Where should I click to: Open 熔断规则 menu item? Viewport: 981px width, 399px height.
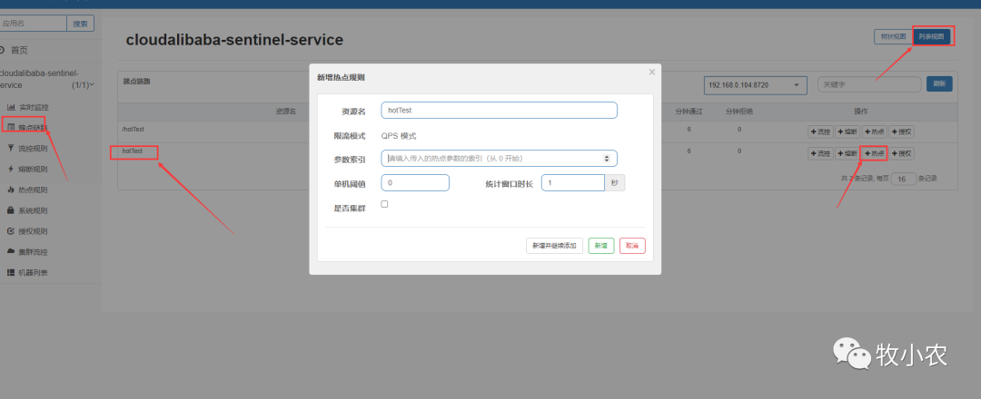pyautogui.click(x=34, y=170)
